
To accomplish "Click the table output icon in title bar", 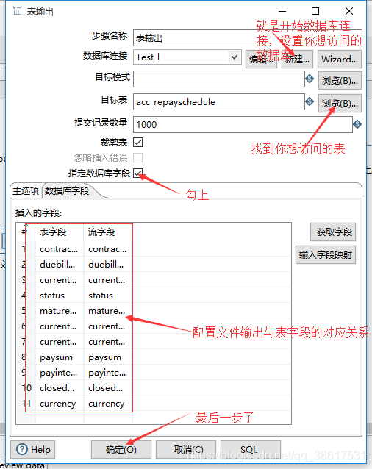I will pos(17,11).
